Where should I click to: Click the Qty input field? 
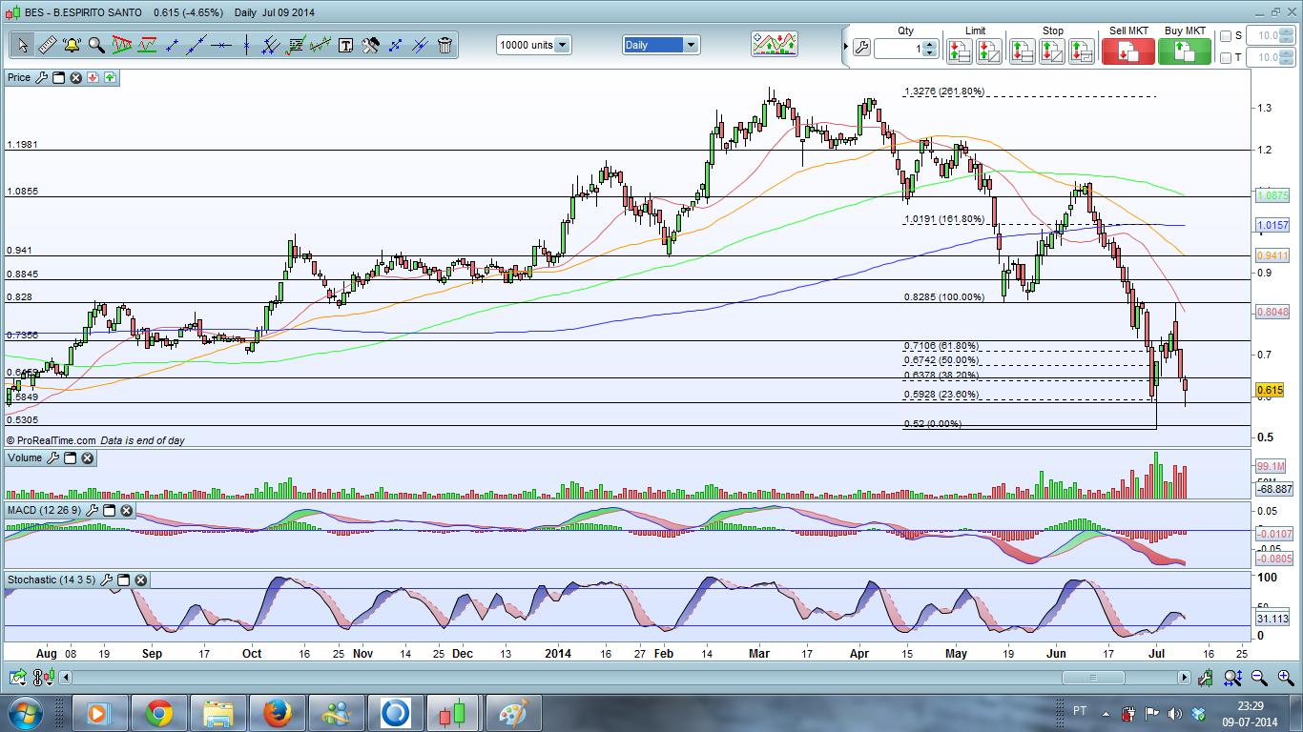tap(898, 49)
